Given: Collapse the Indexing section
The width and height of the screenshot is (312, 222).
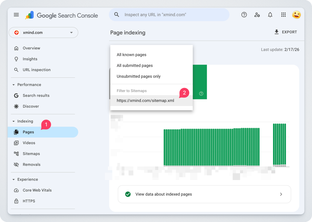Looking at the screenshot, I should [14, 121].
